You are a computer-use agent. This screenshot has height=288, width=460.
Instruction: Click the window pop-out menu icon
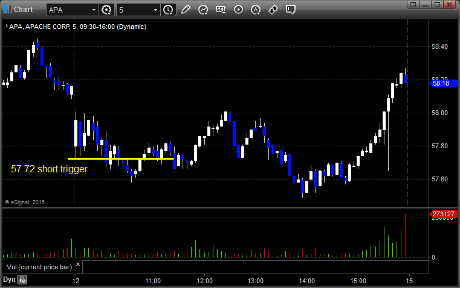[413, 4]
